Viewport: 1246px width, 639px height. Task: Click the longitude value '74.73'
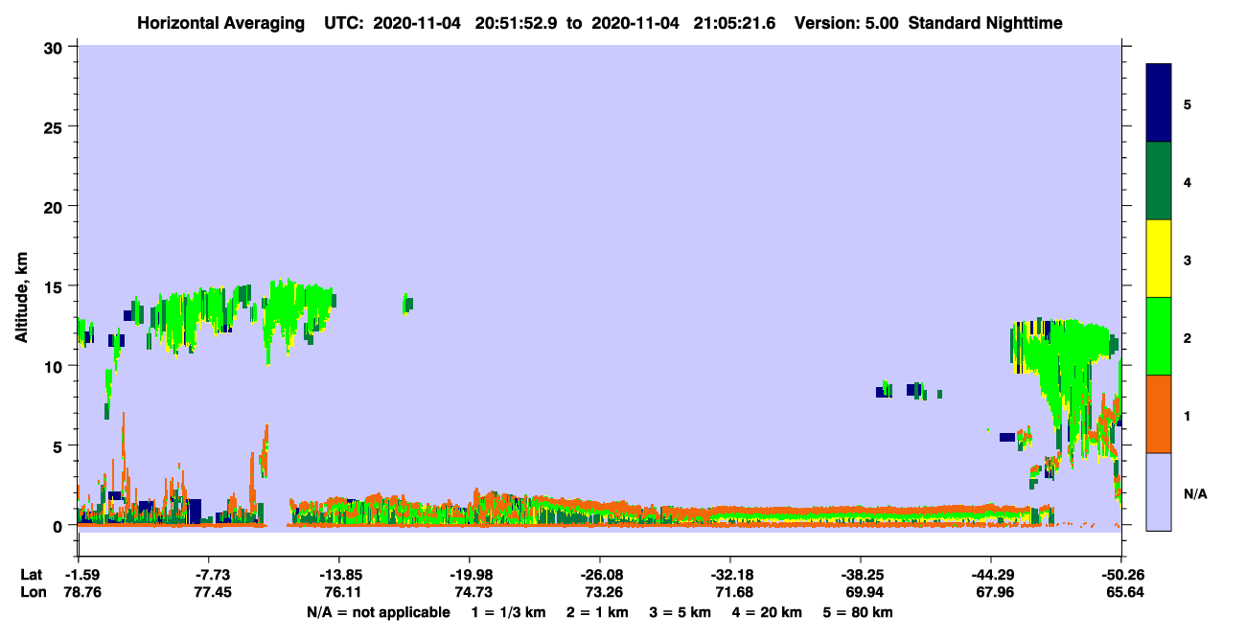pyautogui.click(x=473, y=592)
